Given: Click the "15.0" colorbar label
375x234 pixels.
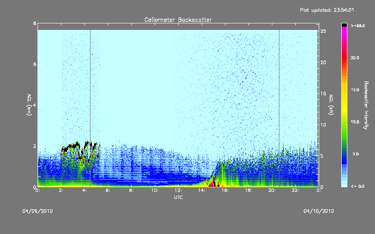Looking at the screenshot, I should point(355,90).
